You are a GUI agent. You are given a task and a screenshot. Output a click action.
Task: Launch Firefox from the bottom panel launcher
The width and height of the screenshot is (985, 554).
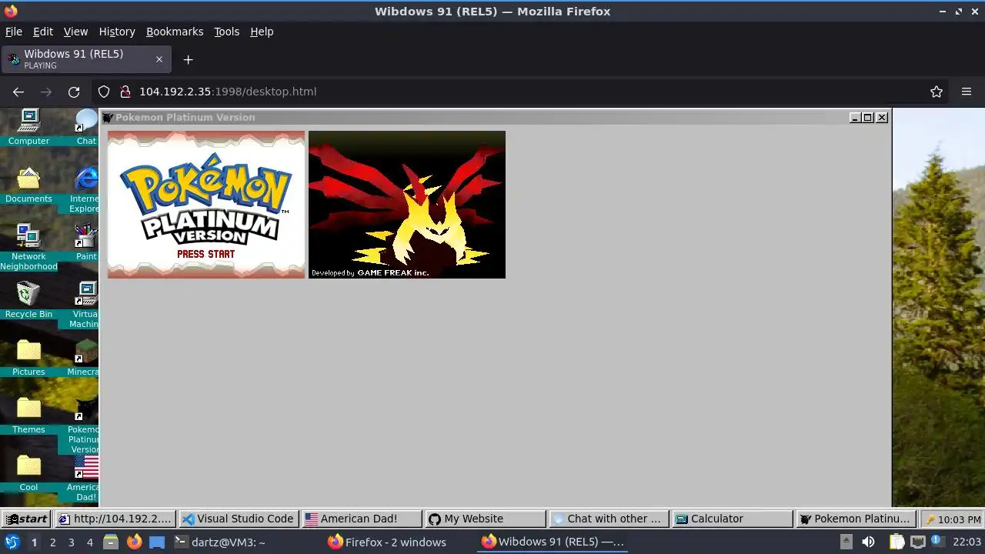tap(134, 542)
